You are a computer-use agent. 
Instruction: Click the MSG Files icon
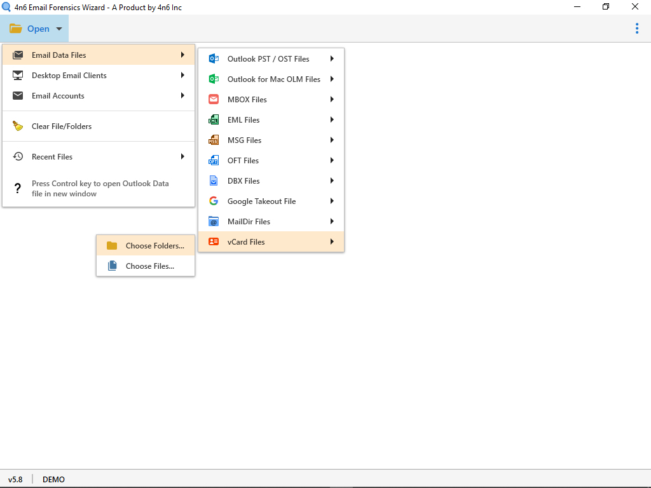coord(214,140)
